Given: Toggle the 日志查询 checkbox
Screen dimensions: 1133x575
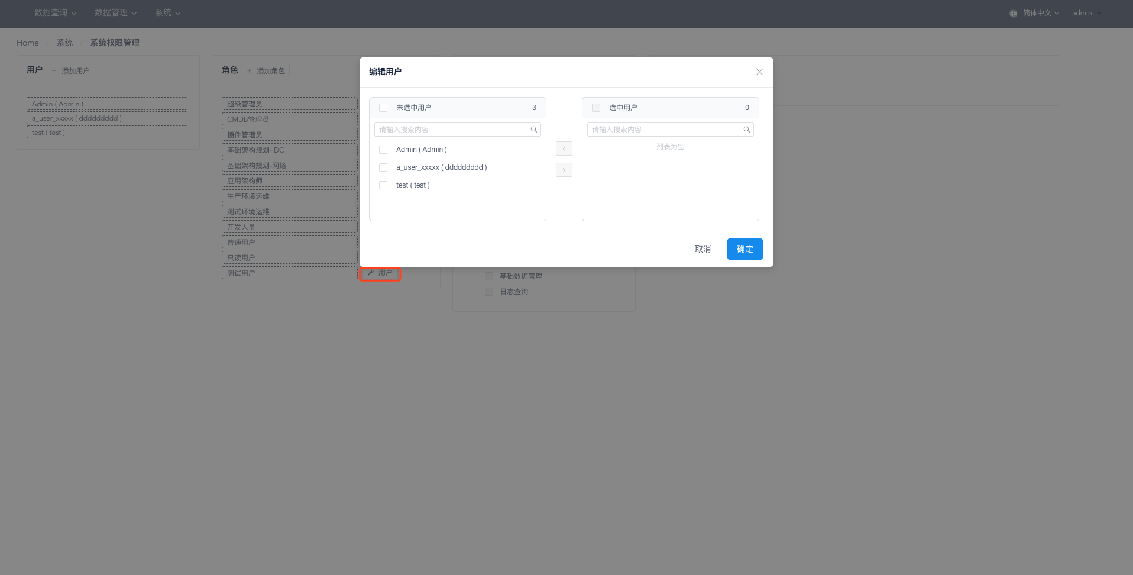Looking at the screenshot, I should [489, 292].
